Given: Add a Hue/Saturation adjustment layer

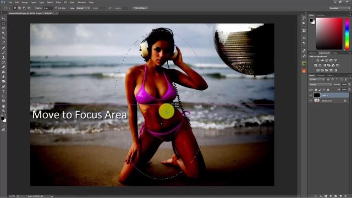Looking at the screenshot, I should point(316,65).
